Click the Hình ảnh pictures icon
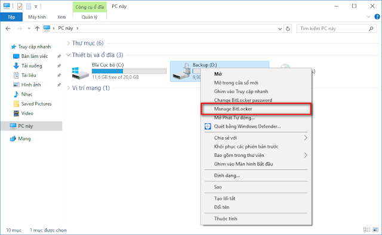Screen dimensions: 382x235 point(16,85)
